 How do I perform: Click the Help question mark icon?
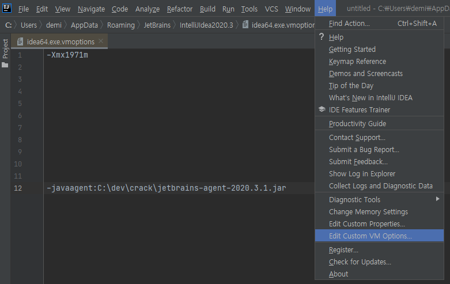pos(322,37)
